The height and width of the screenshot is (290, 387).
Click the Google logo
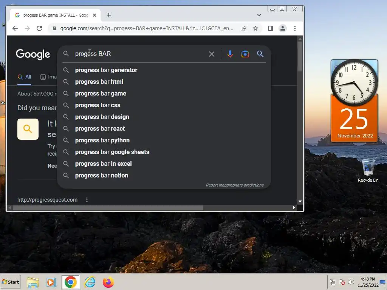pos(33,54)
